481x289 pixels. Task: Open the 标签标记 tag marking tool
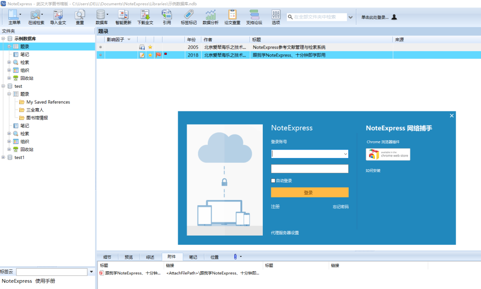(x=188, y=17)
